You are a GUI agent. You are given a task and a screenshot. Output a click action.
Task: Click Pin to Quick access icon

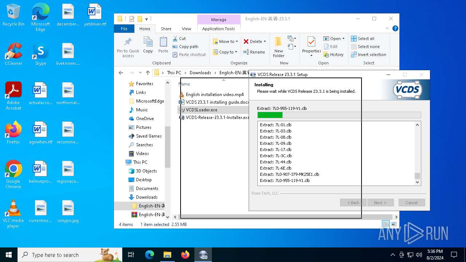128,47
